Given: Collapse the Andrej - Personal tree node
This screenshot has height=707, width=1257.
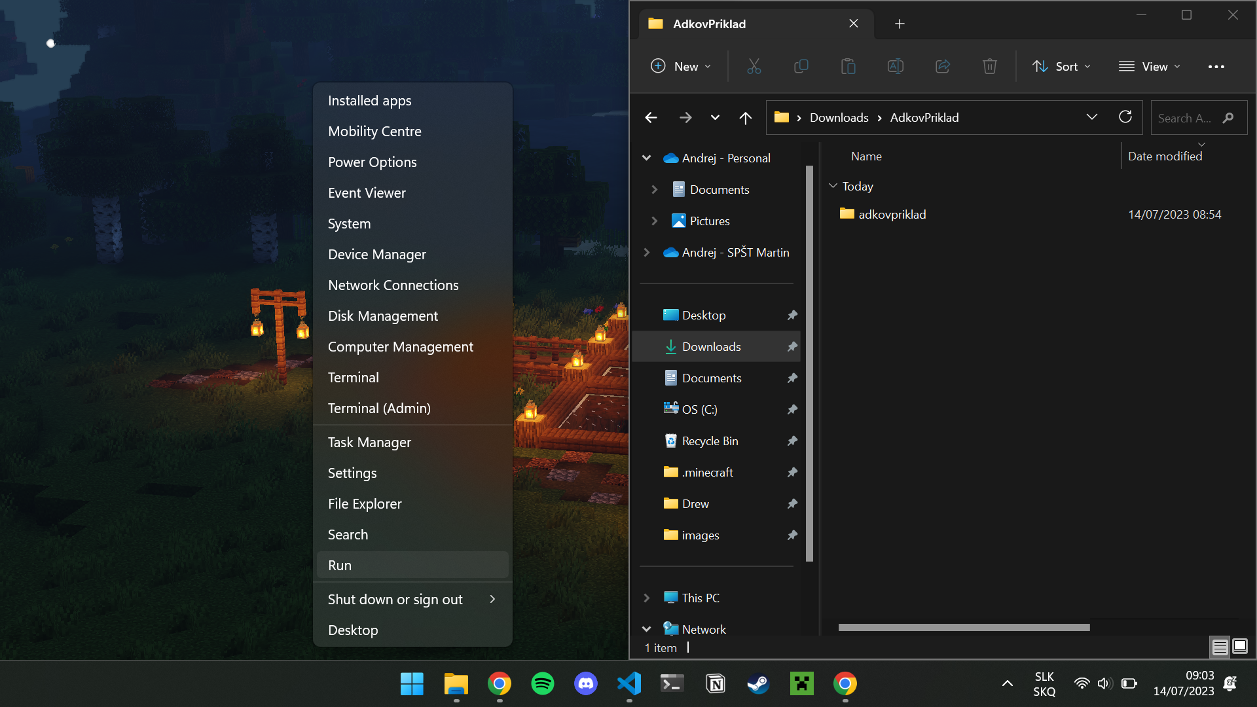Looking at the screenshot, I should coord(646,158).
